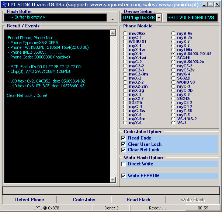Pick the SG321i model
The image size is (222, 212).
tap(125, 102)
